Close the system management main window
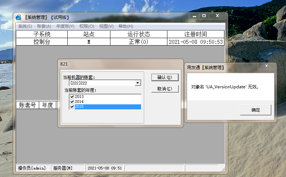286x177 pixels. [x=217, y=16]
